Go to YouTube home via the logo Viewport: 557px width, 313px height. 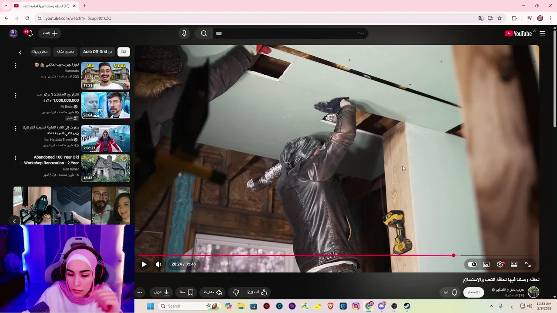pyautogui.click(x=519, y=33)
